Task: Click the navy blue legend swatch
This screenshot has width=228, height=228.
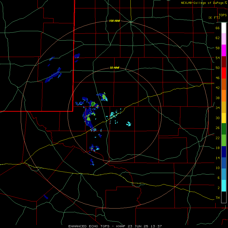Action: tap(224, 152)
